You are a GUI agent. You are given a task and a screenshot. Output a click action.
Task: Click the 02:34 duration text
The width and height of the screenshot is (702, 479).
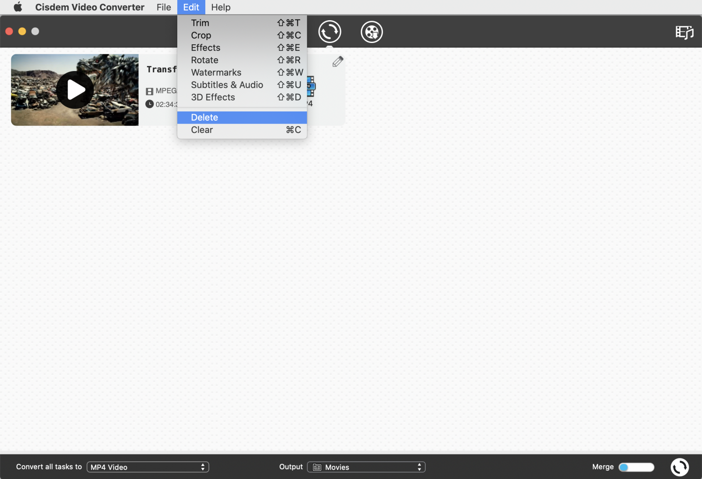coord(166,104)
